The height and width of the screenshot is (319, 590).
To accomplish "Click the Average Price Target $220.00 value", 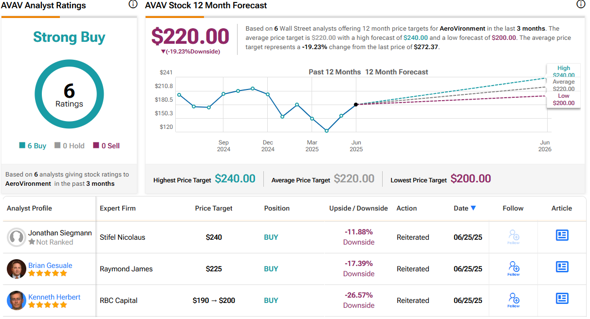I will pos(354,179).
